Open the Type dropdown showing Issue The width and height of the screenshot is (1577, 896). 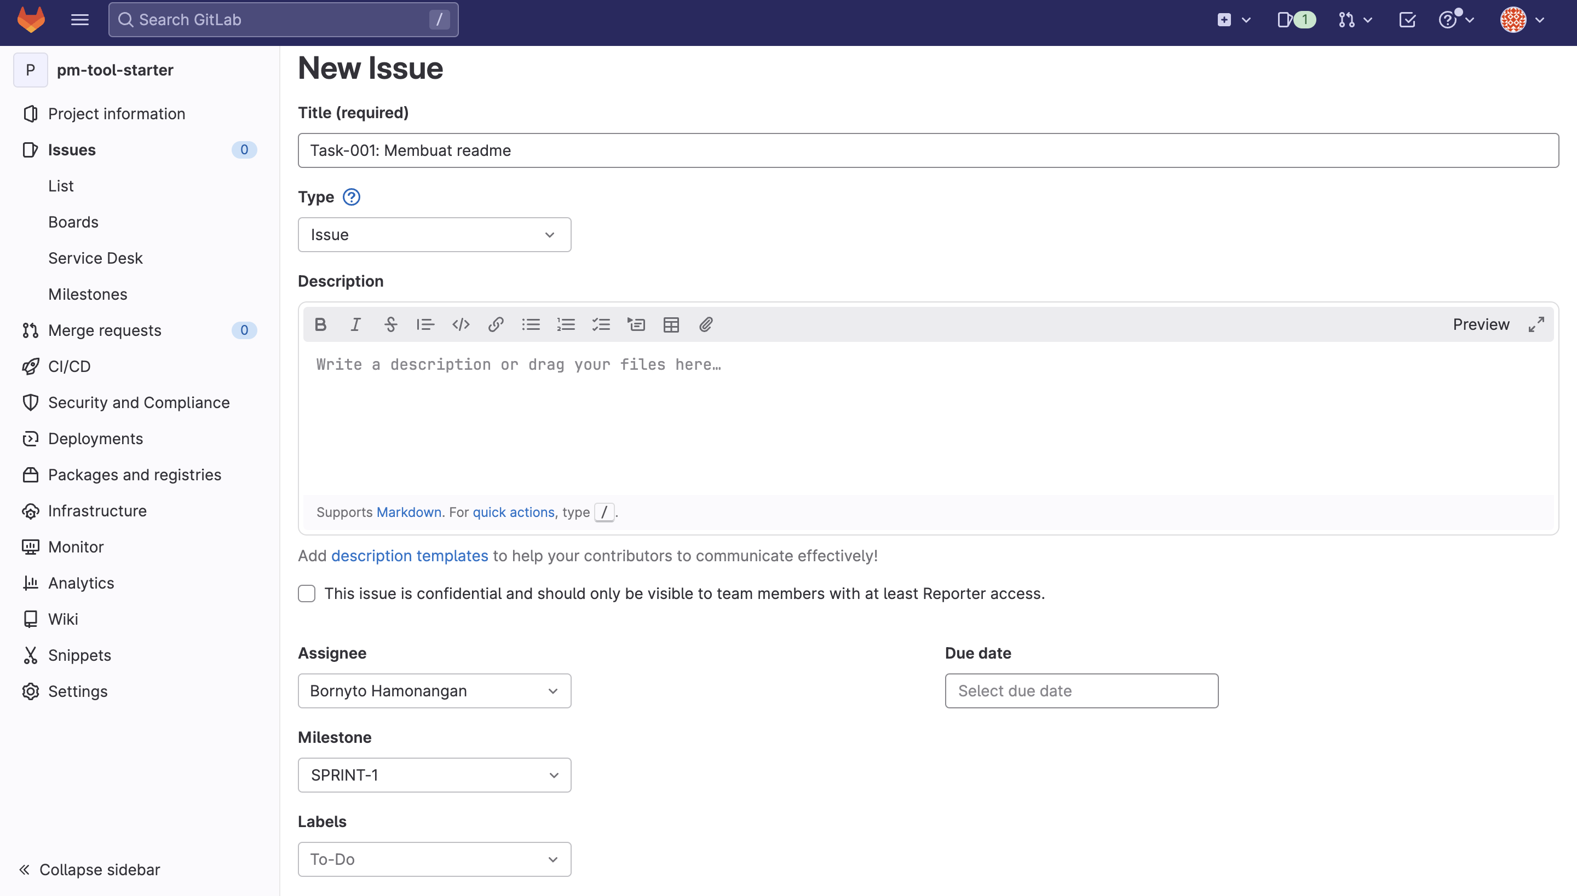[x=434, y=235]
